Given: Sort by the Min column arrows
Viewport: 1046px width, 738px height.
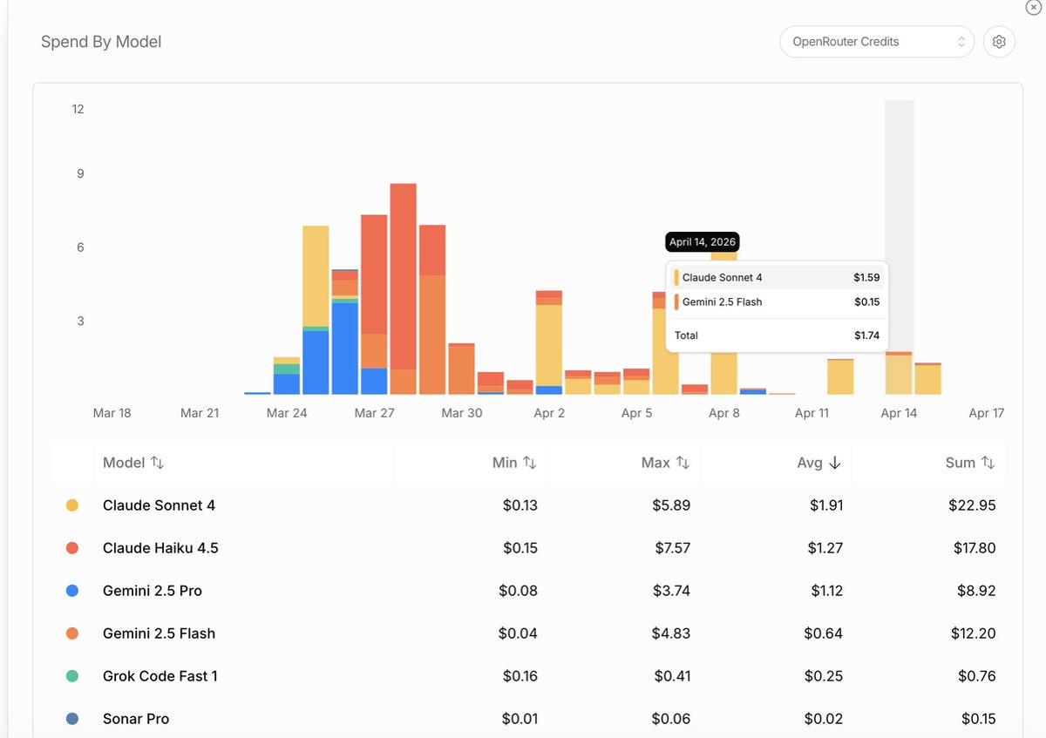Looking at the screenshot, I should tap(529, 463).
